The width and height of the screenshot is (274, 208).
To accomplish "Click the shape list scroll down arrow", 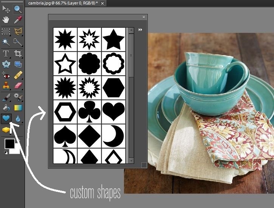I will [x=131, y=160].
